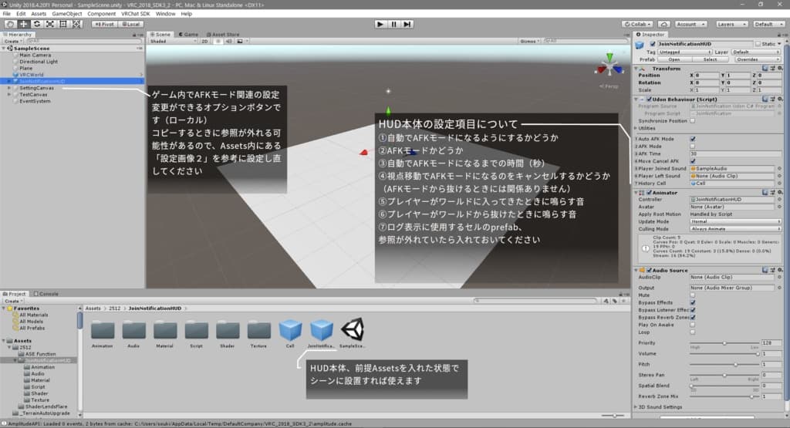Switch to the Console tab

(46, 294)
